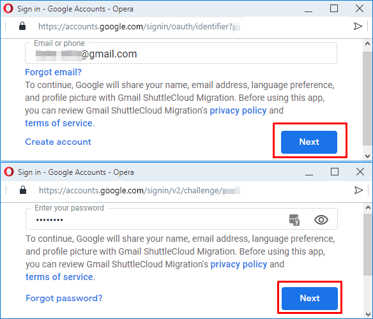
Task: Click the send arrow icon in upper address bar
Action: (x=358, y=26)
